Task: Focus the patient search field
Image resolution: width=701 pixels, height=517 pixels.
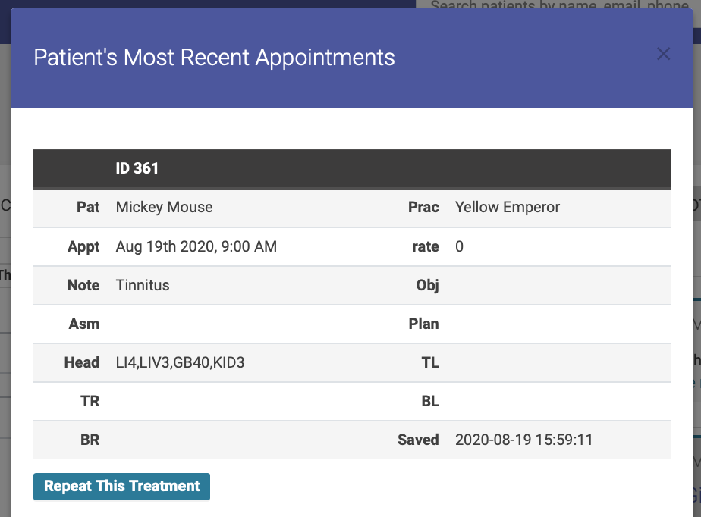Action: (x=559, y=5)
